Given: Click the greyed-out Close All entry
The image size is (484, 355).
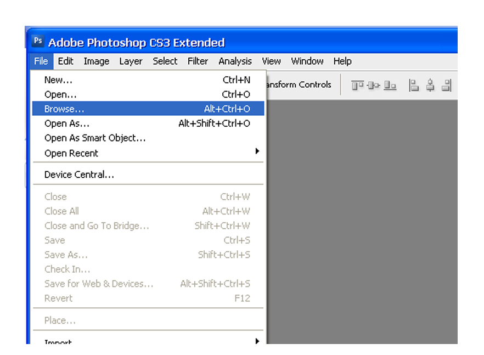Looking at the screenshot, I should 148,211.
